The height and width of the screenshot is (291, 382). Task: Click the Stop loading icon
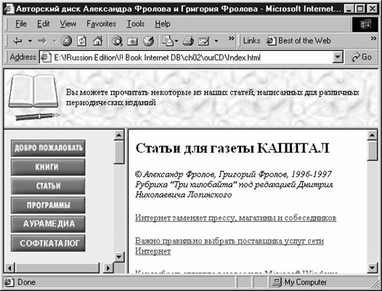tap(66, 41)
